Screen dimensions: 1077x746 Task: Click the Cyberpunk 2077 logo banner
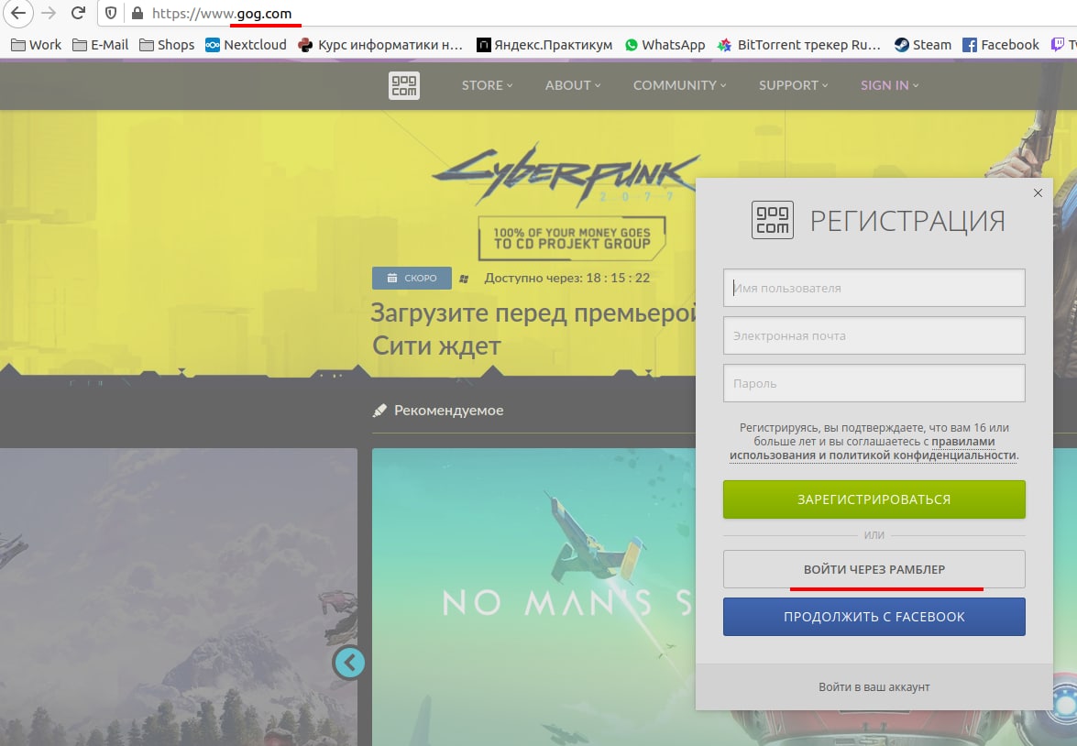tap(566, 174)
